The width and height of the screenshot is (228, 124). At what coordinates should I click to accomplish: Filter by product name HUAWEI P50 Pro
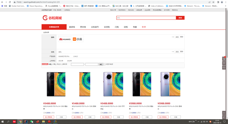[64, 56]
